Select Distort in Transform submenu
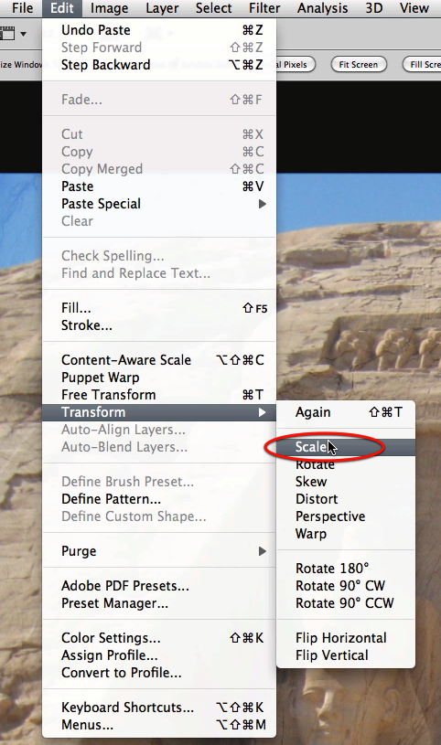This screenshot has width=441, height=745. pos(346,499)
